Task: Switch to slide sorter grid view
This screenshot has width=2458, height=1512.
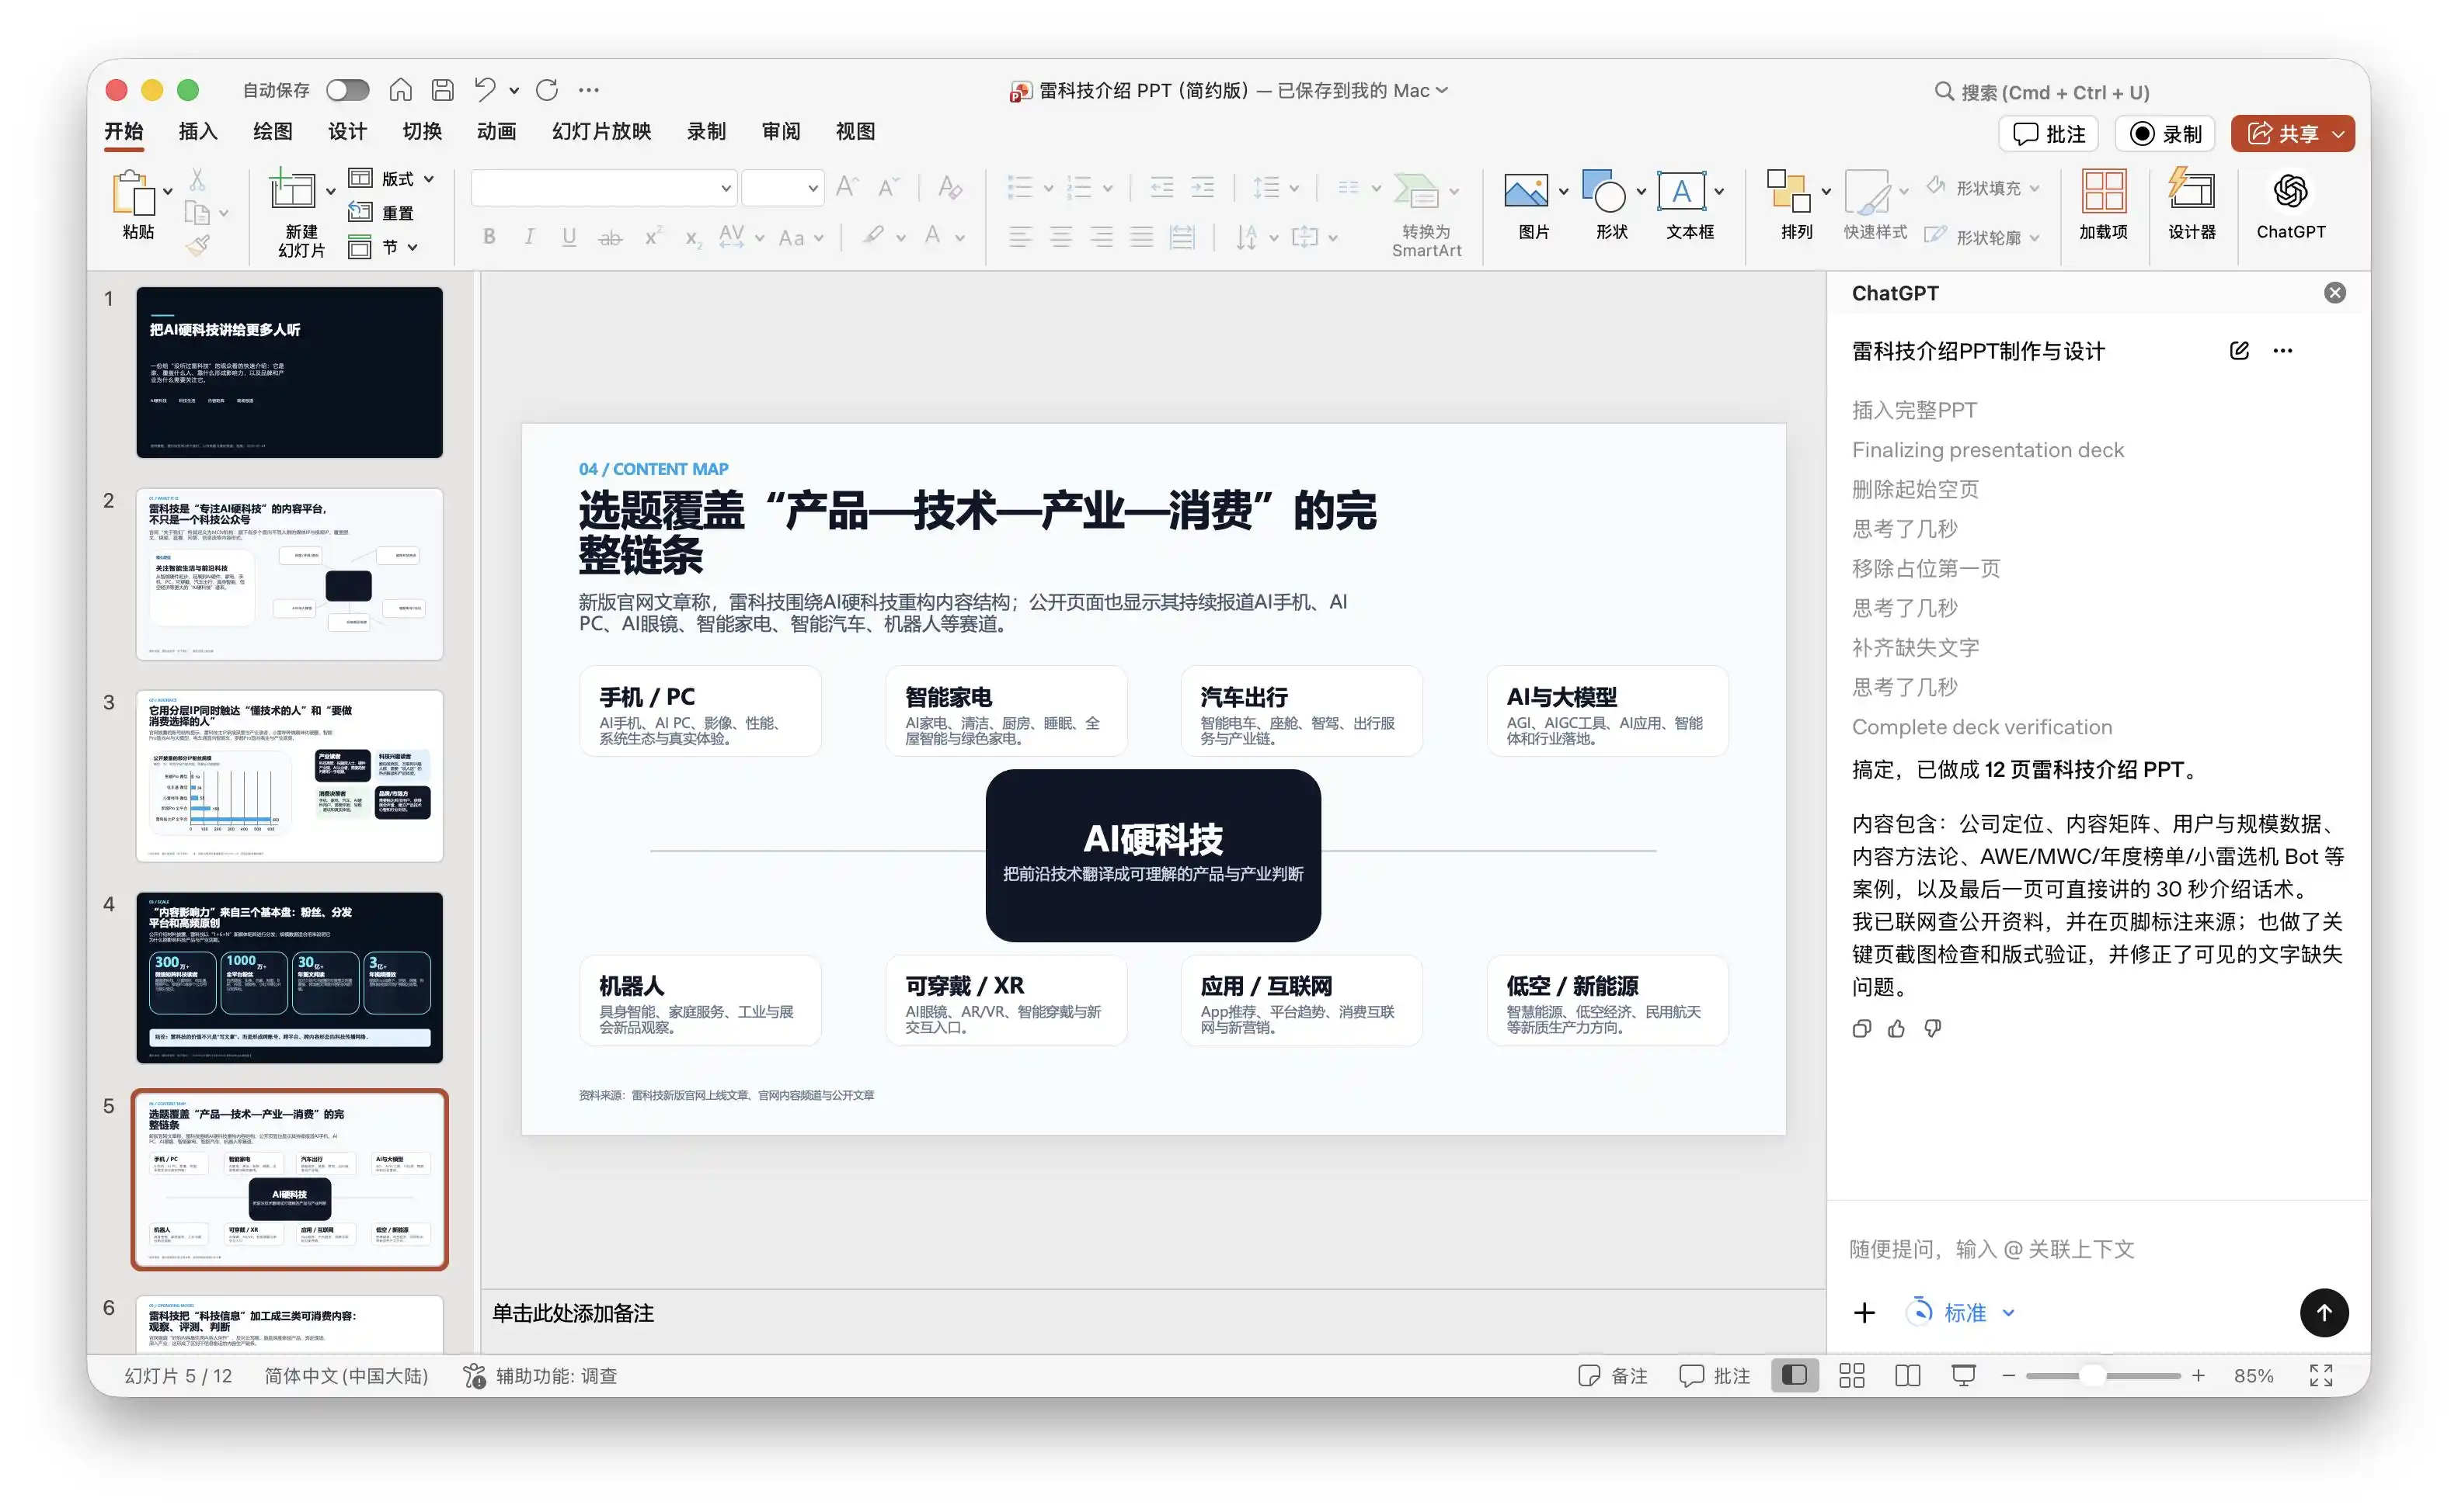Action: pyautogui.click(x=1851, y=1376)
